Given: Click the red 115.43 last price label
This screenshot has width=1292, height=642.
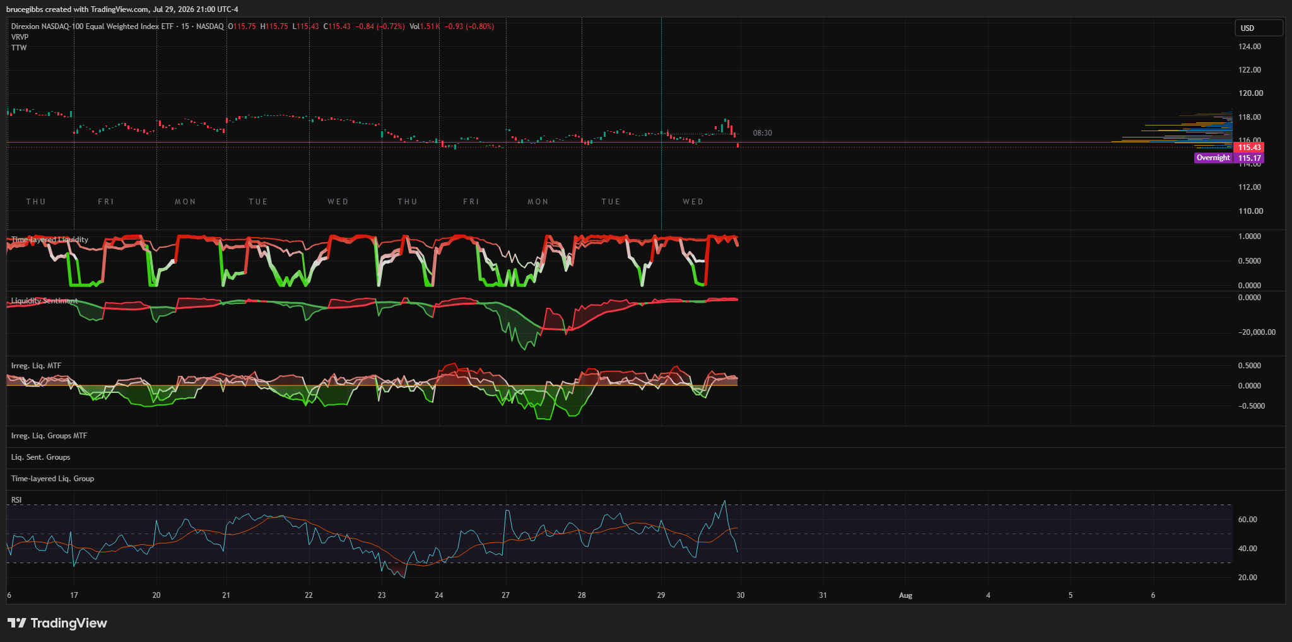Looking at the screenshot, I should 1248,148.
